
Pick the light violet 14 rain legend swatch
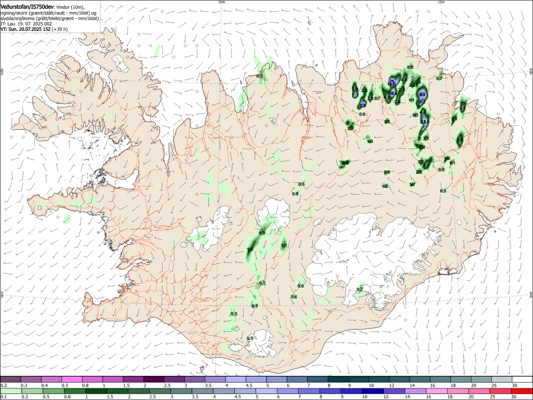pos(416,391)
